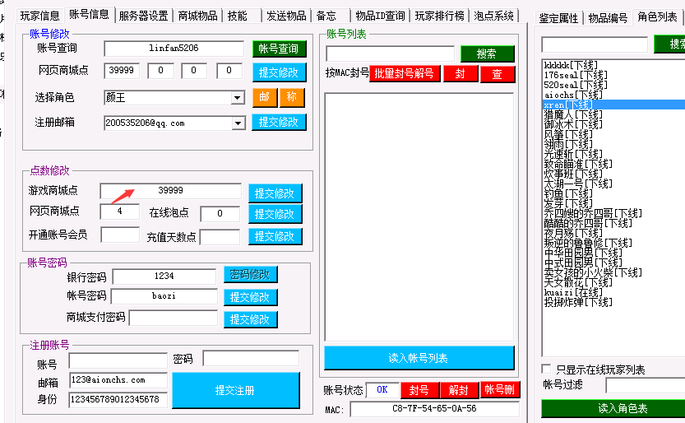Image resolution: width=685 pixels, height=423 pixels.
Task: Open the 服务器设置 tab
Action: pos(143,16)
